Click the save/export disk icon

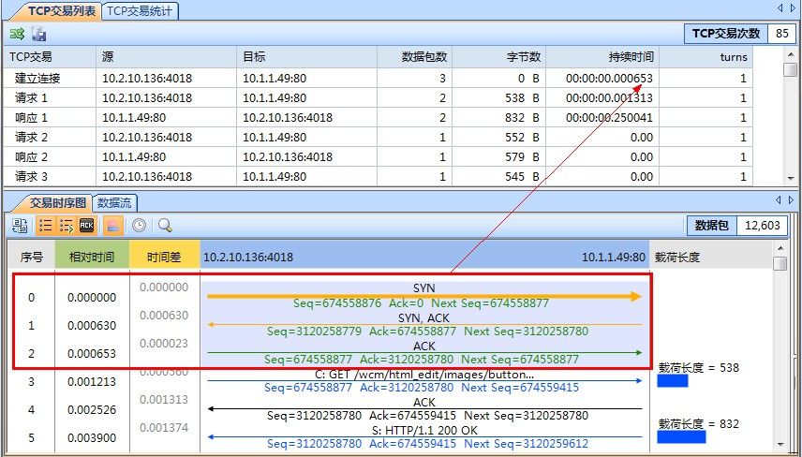pyautogui.click(x=38, y=34)
